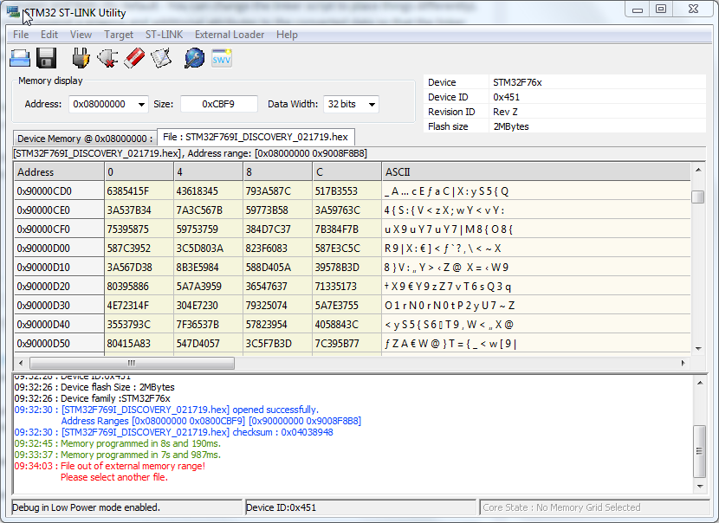Click the Full chip erase eraser icon
Image resolution: width=719 pixels, height=523 pixels.
[134, 58]
